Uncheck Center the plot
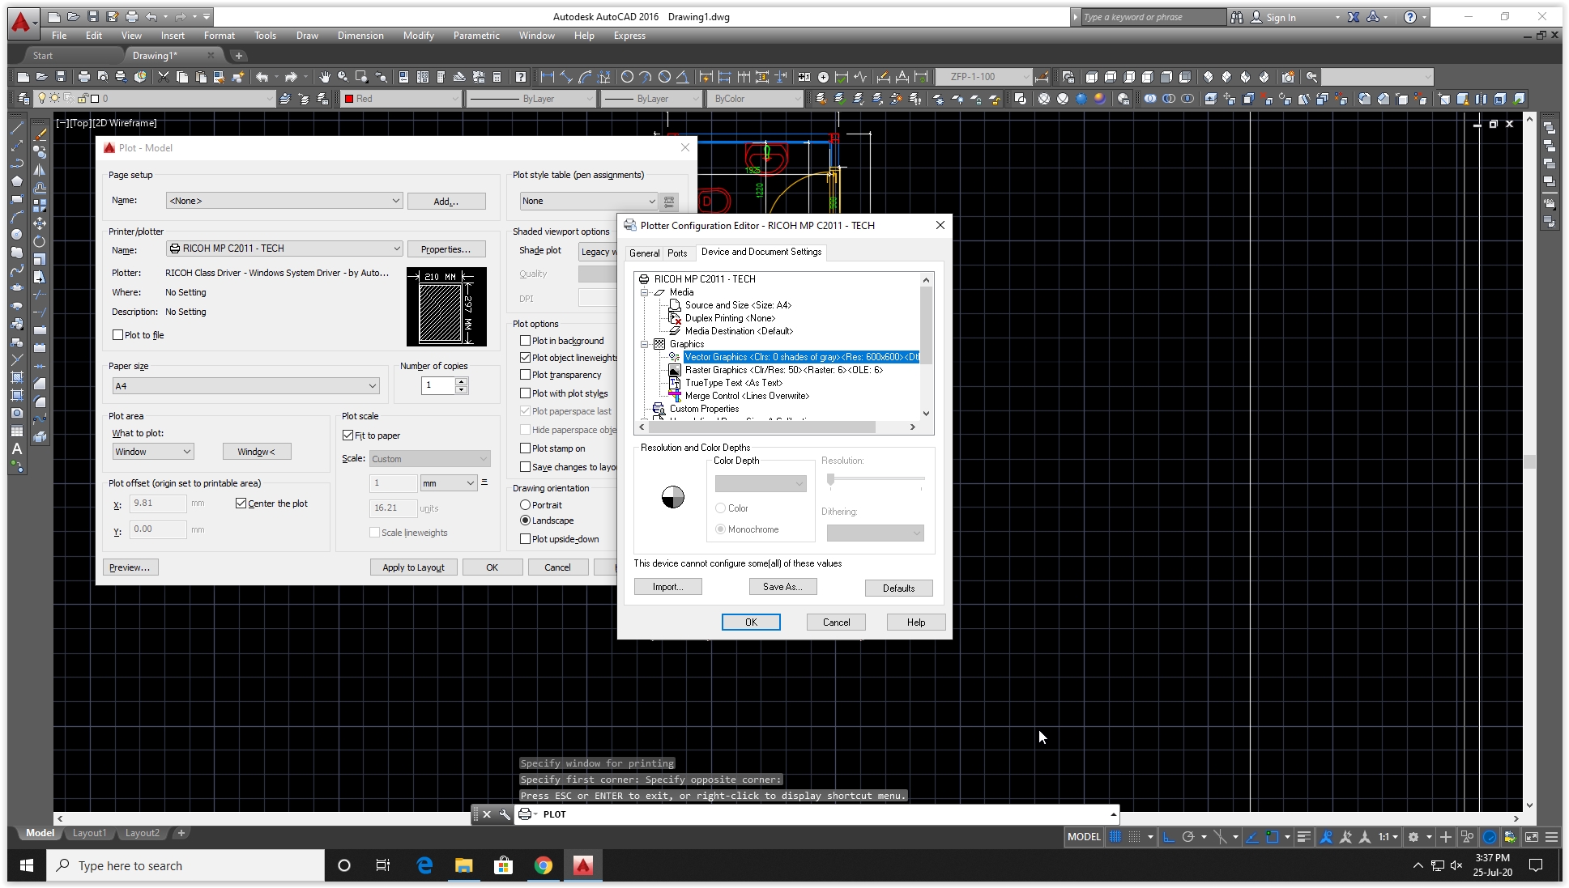This screenshot has height=888, width=1569. 241,503
